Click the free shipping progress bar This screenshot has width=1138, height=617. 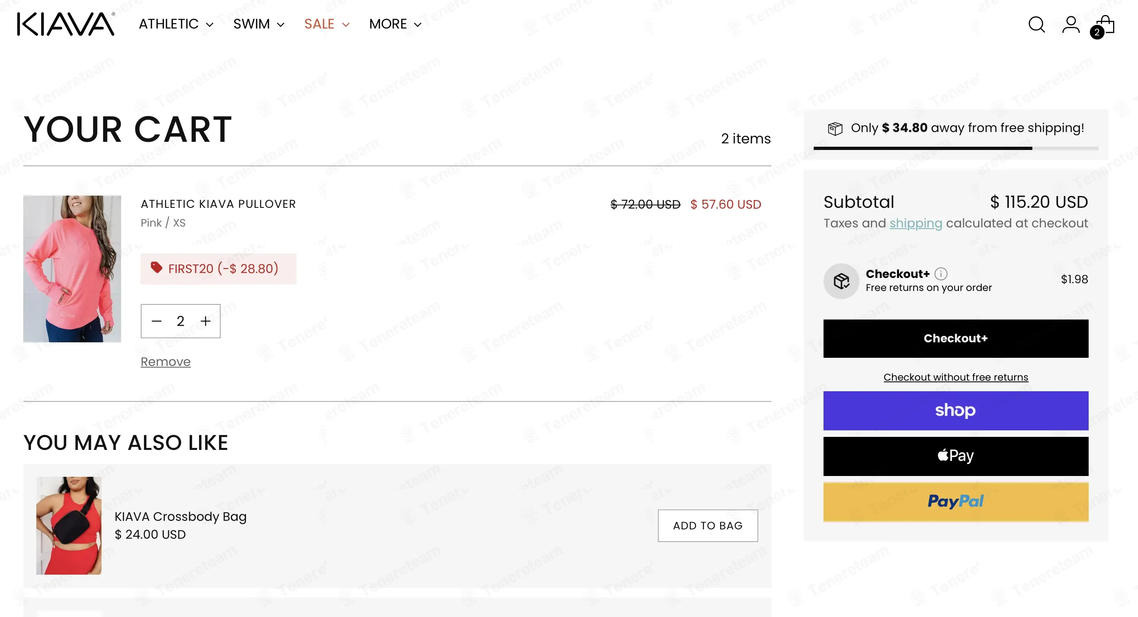956,148
